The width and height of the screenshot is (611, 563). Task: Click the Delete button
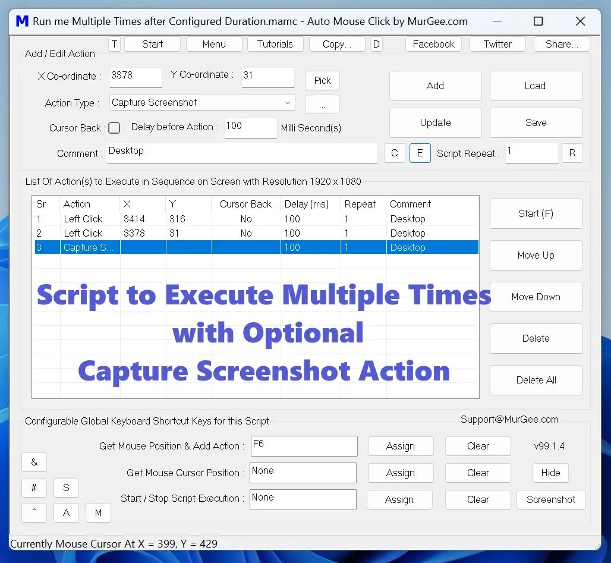coord(536,338)
